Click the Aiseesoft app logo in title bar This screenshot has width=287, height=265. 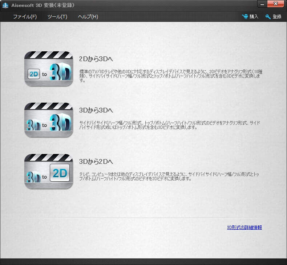pos(5,5)
